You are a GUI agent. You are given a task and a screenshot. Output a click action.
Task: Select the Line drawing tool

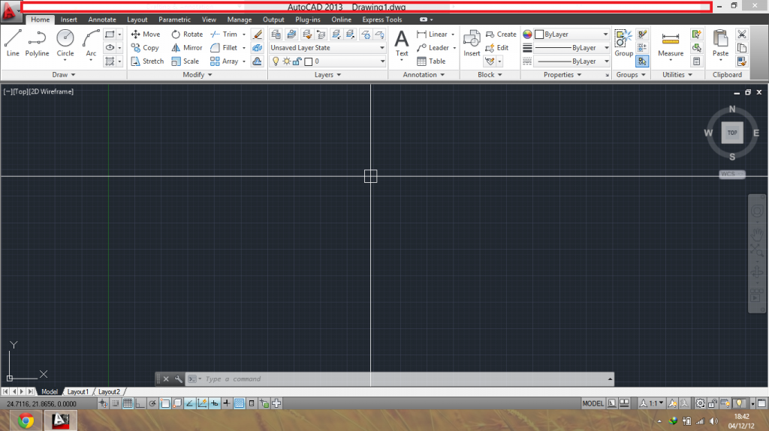(x=13, y=43)
